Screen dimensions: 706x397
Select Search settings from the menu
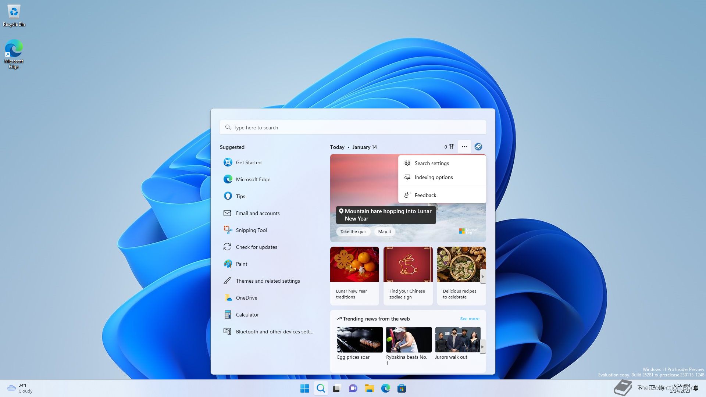click(442, 163)
